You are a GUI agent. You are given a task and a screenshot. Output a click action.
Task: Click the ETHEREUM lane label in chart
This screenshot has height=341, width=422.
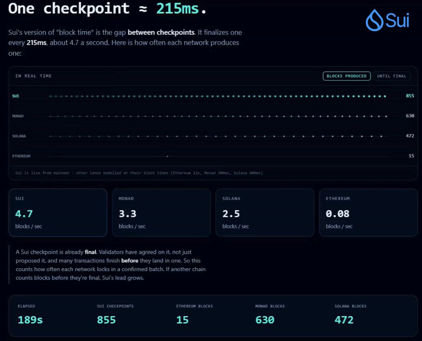[21, 156]
